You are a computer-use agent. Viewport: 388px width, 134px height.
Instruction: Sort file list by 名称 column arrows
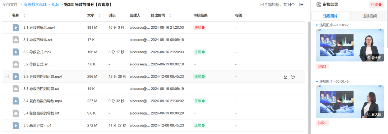24,15
